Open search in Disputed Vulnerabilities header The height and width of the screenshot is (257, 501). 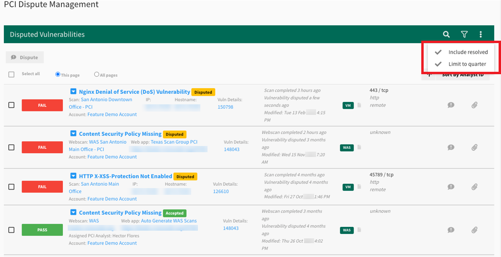pyautogui.click(x=446, y=34)
